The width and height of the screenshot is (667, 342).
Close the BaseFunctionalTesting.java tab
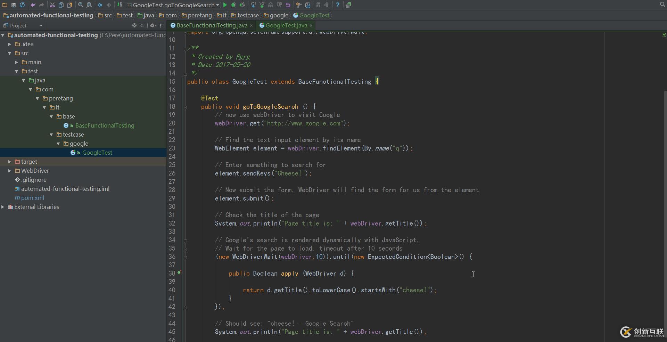(x=251, y=25)
